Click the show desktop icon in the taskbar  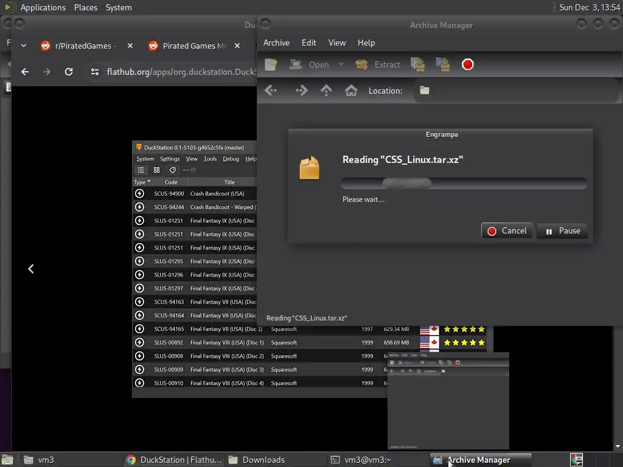[x=7, y=460]
